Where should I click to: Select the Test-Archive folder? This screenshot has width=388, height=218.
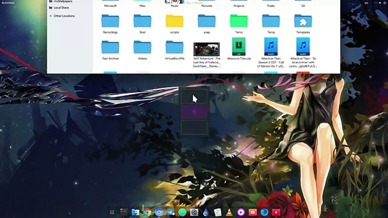(x=110, y=50)
